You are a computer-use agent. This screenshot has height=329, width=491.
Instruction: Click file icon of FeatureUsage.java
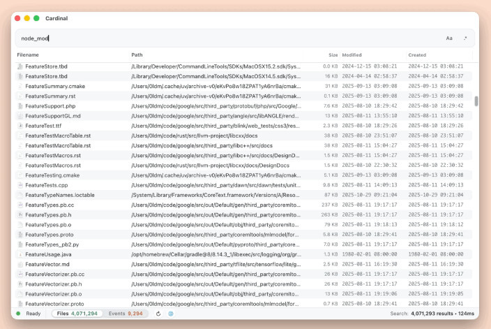click(20, 254)
